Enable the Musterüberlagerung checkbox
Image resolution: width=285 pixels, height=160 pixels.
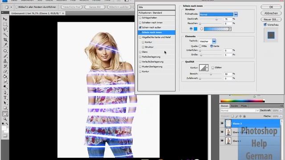(x=140, y=67)
